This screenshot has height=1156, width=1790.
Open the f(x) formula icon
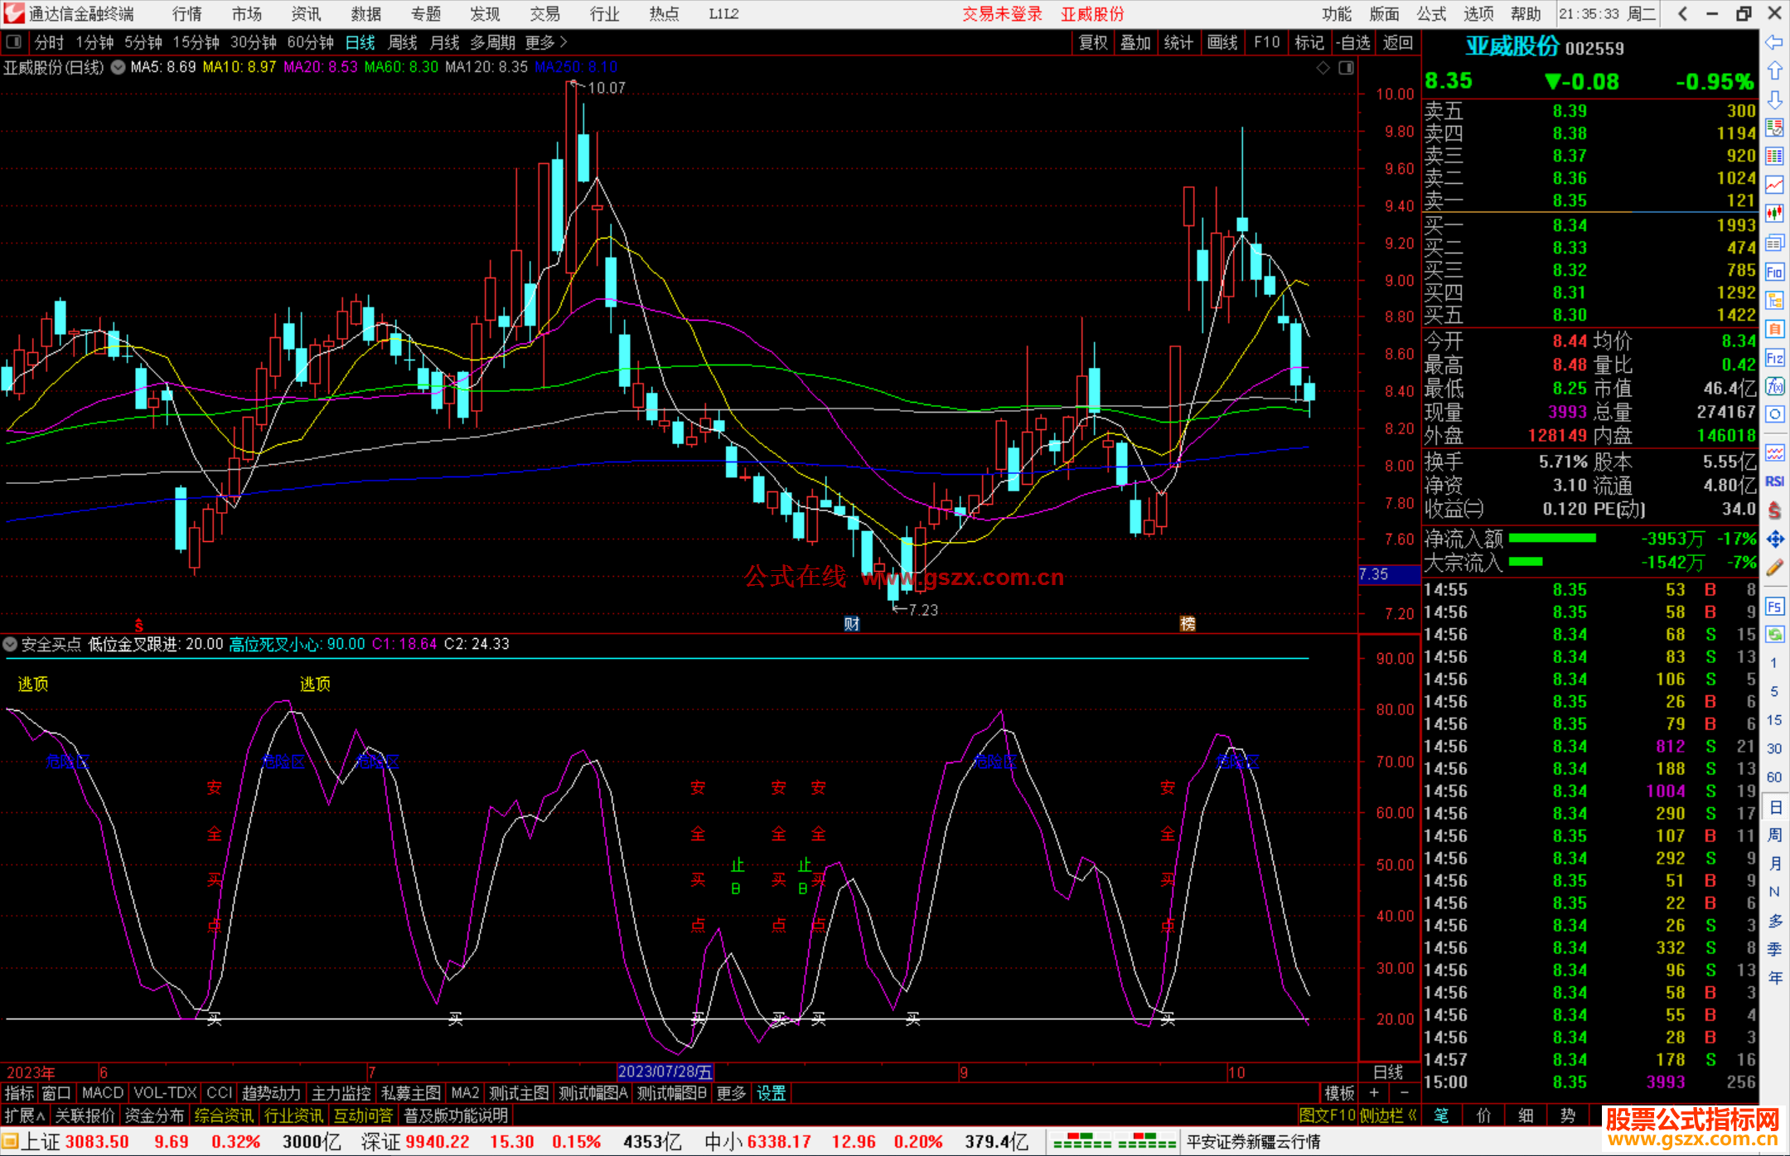point(1774,386)
